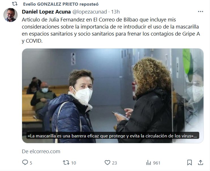210x171 pixels.
Task: Open the article image with masked women
Action: click(x=113, y=96)
